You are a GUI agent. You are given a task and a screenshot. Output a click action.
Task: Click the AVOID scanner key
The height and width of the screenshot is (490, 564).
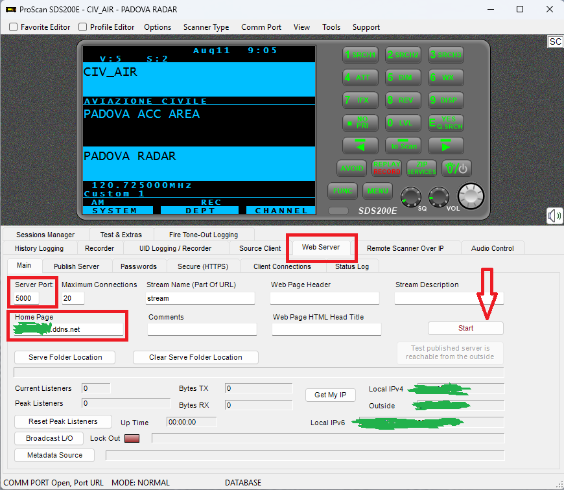pyautogui.click(x=352, y=169)
